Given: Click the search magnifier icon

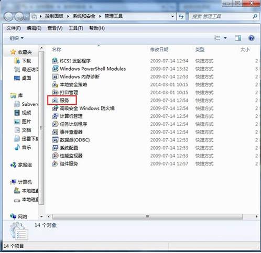Looking at the screenshot, I should pyautogui.click(x=255, y=16).
